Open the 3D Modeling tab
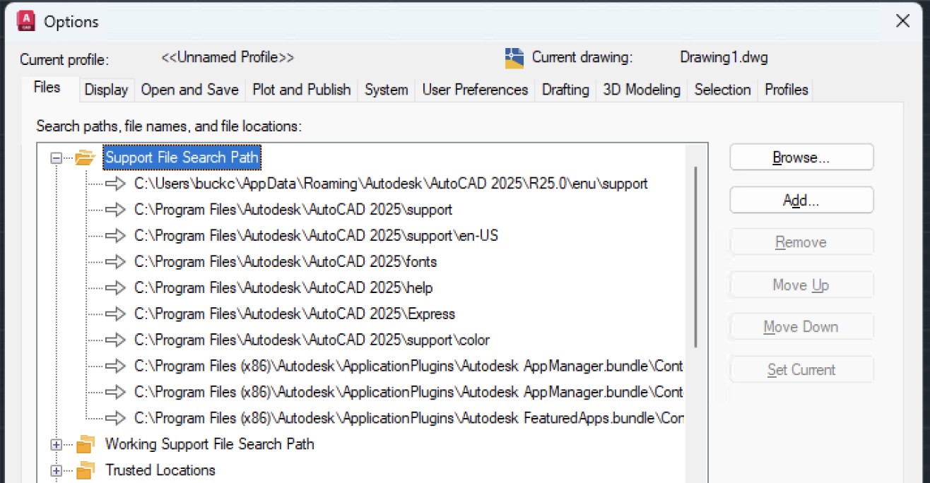 (x=642, y=90)
